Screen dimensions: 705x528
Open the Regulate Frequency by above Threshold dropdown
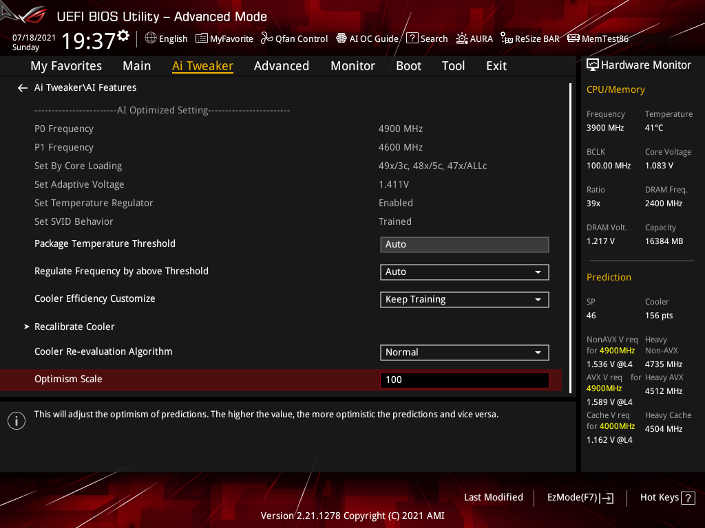(x=464, y=272)
